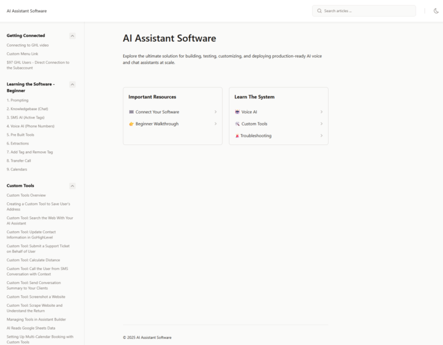Click the search magnifier icon
The height and width of the screenshot is (345, 443).
tap(319, 11)
